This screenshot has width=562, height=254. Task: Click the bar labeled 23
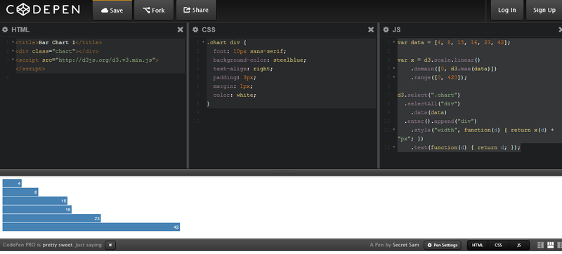(51, 218)
